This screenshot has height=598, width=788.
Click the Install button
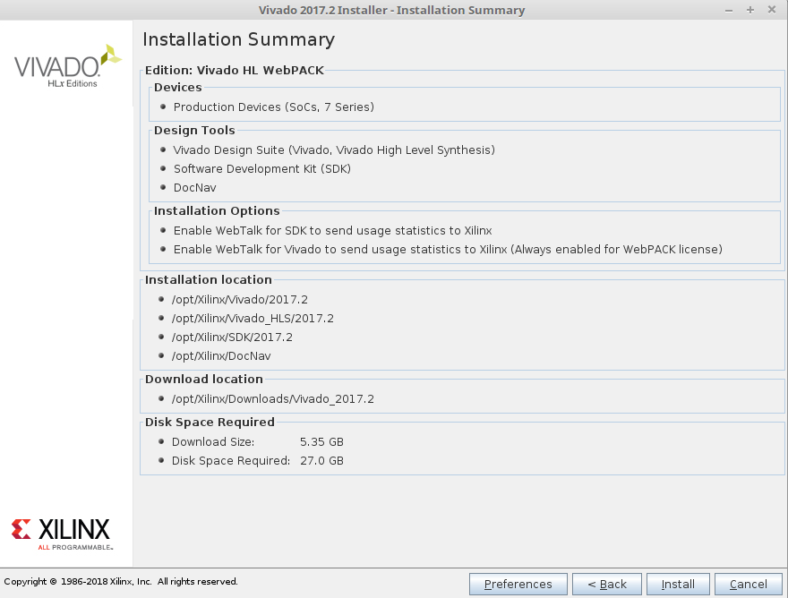click(x=678, y=584)
